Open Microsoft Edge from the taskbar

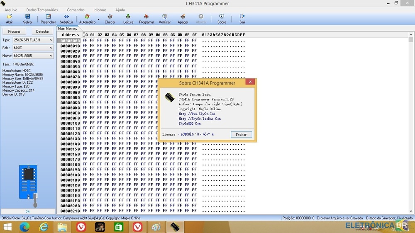25,227
